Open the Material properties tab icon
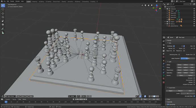196x108 pixels. tap(164, 79)
